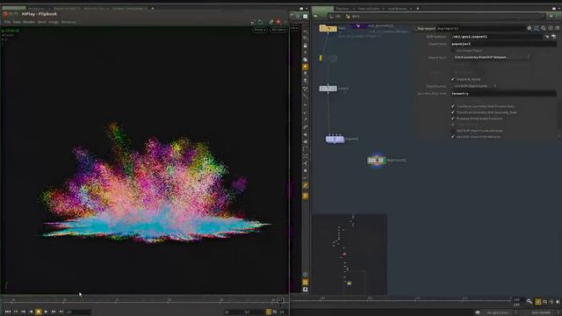Click the current frame field in MPlay

tap(78, 312)
